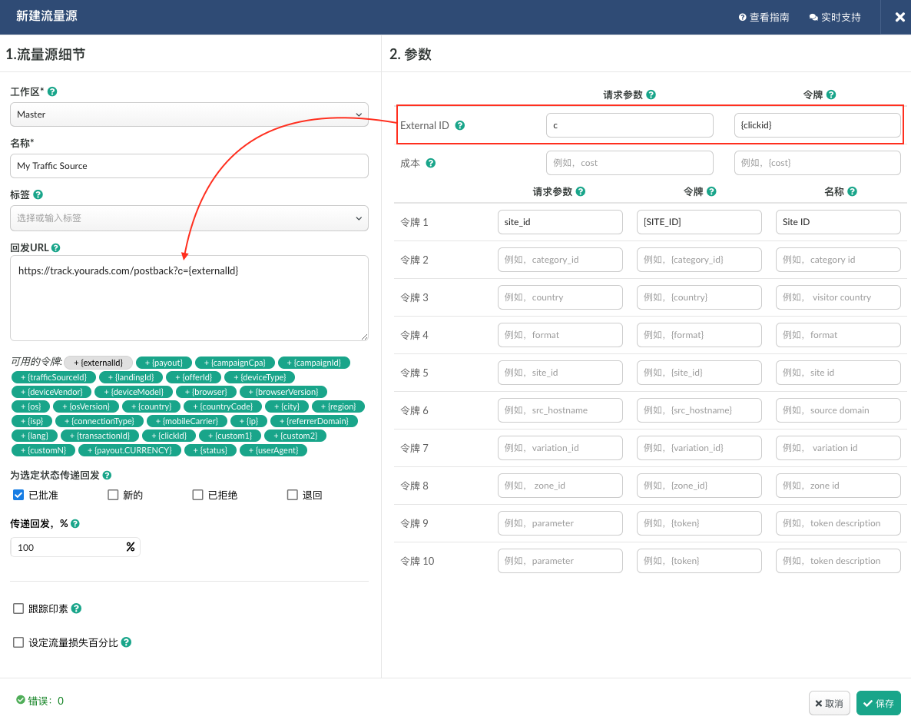
Task: Click the 传递回发 percentage field
Action: pos(68,547)
